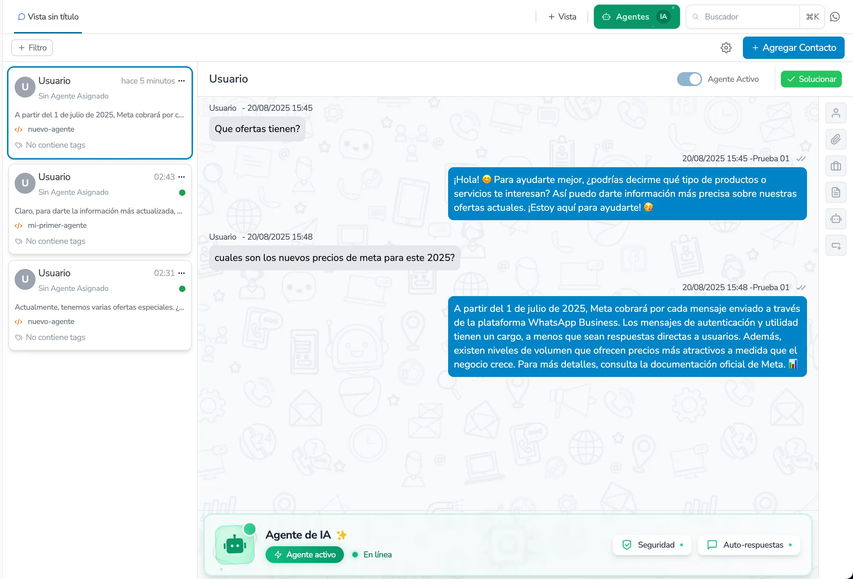Click Agregar Contacto button
Screen dimensions: 853x579
(x=793, y=47)
